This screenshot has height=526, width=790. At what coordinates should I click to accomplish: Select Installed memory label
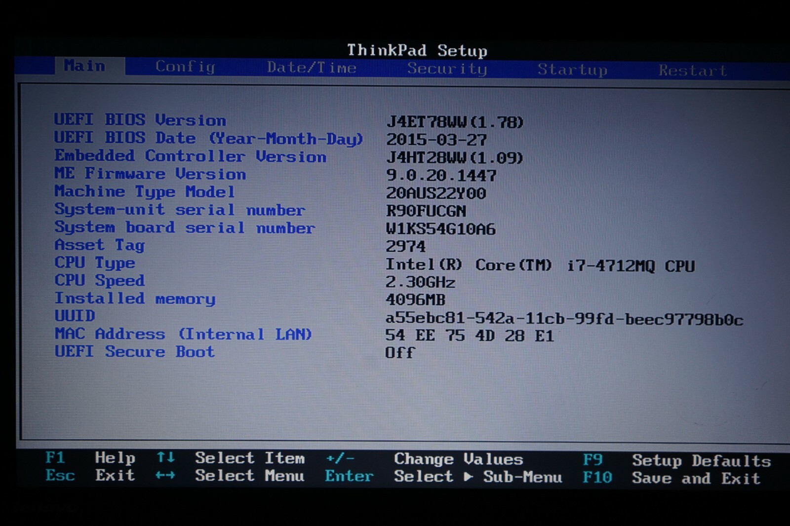pos(135,299)
